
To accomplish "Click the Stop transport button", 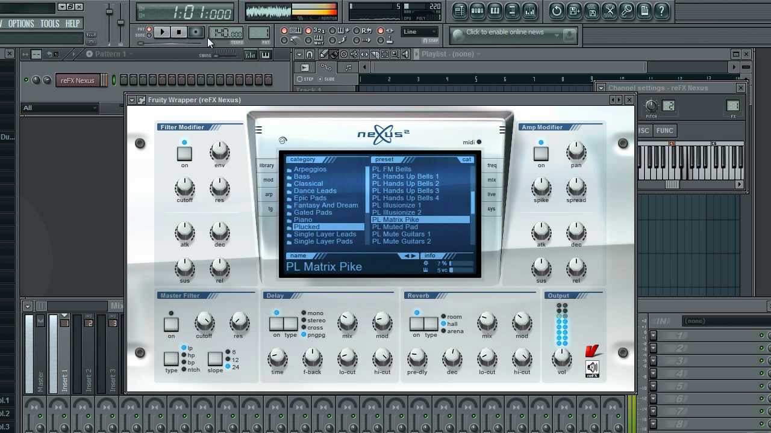I will click(x=179, y=32).
